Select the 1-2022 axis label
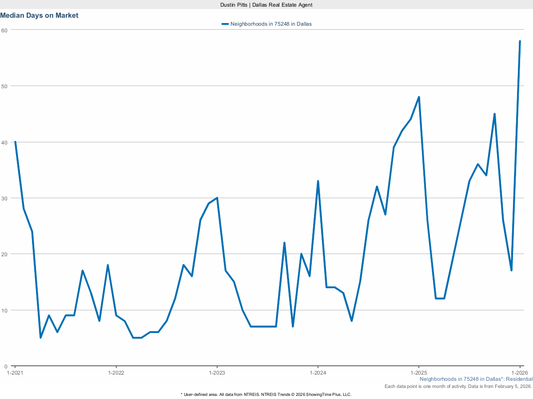The height and width of the screenshot is (399, 533). 115,373
